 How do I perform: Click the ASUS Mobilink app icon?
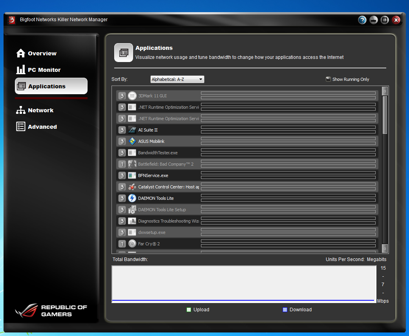point(132,141)
